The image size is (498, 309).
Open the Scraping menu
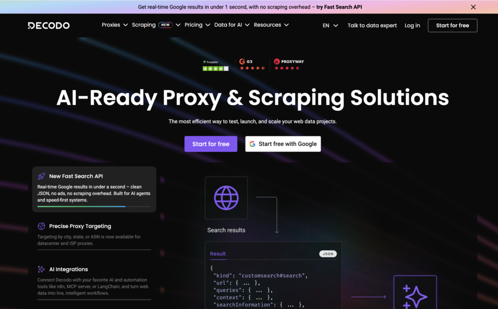tap(143, 25)
